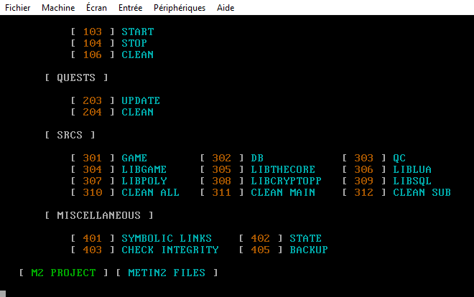Screen dimensions: 474x297
Task: Click the LIBCRYPTOPP option text
Action: (x=286, y=181)
